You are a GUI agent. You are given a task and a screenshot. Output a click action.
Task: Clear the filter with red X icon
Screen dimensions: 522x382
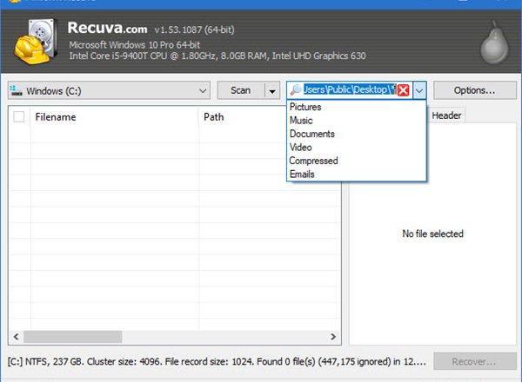tap(404, 90)
